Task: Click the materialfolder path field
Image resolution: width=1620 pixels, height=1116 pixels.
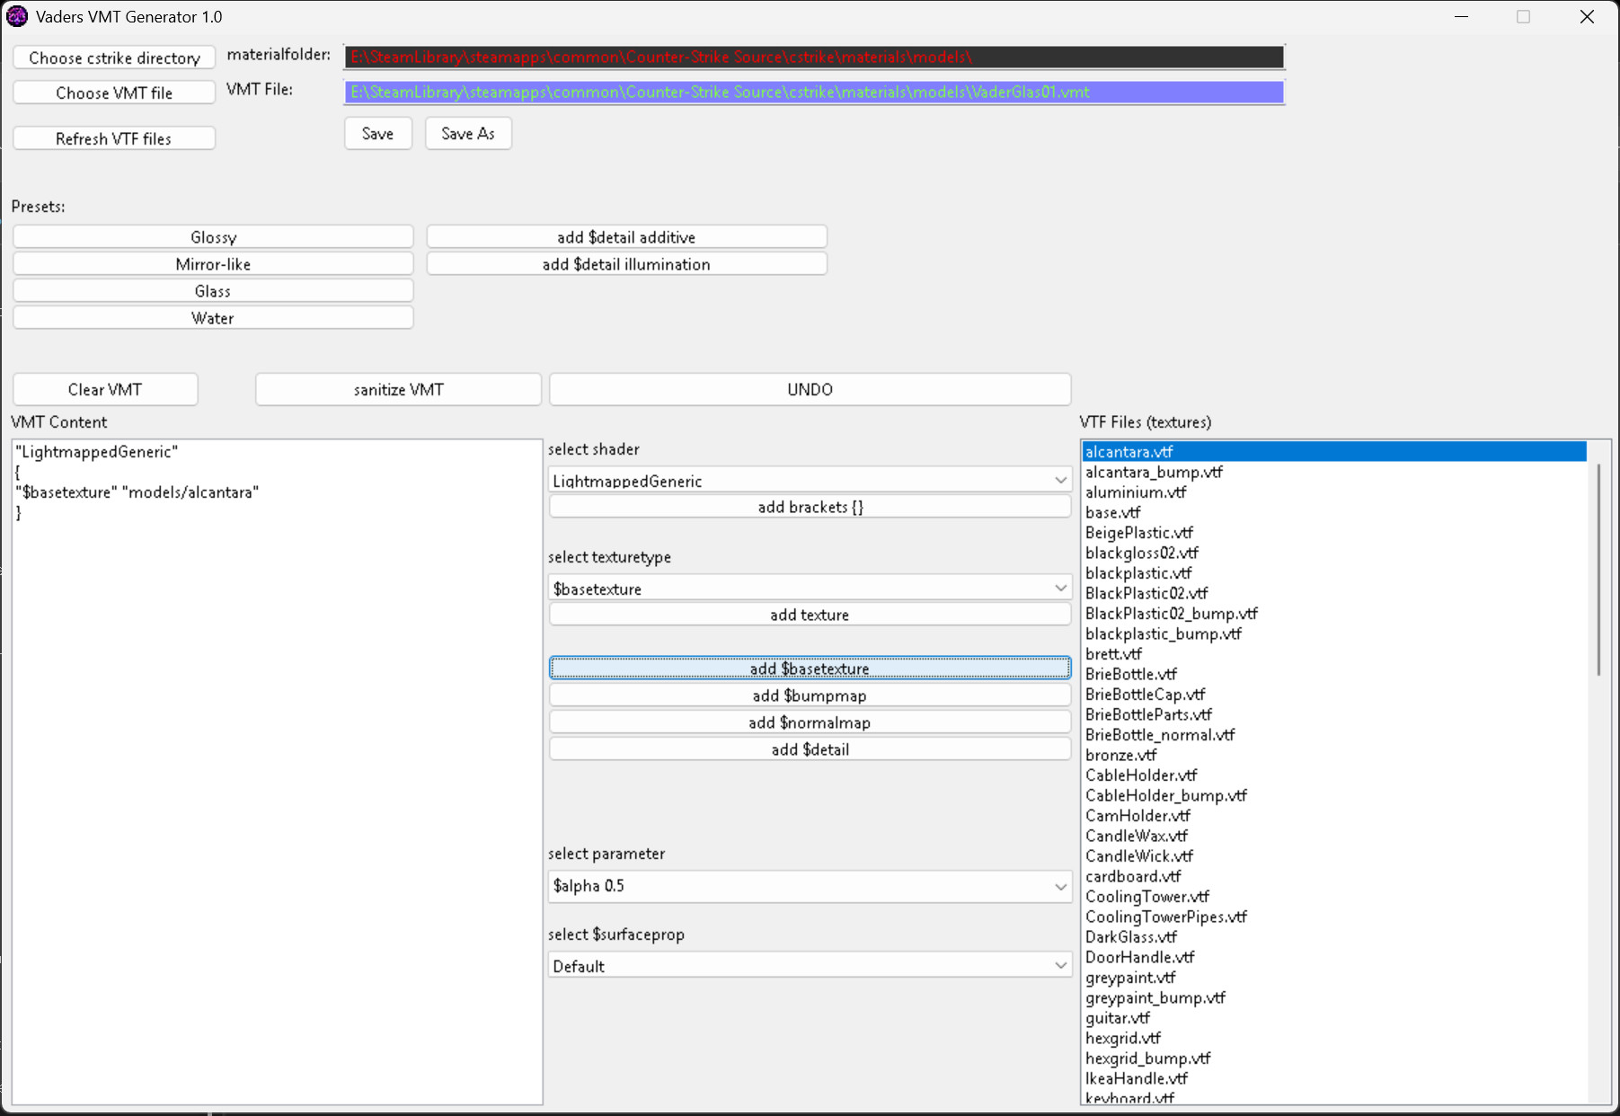Action: click(814, 57)
